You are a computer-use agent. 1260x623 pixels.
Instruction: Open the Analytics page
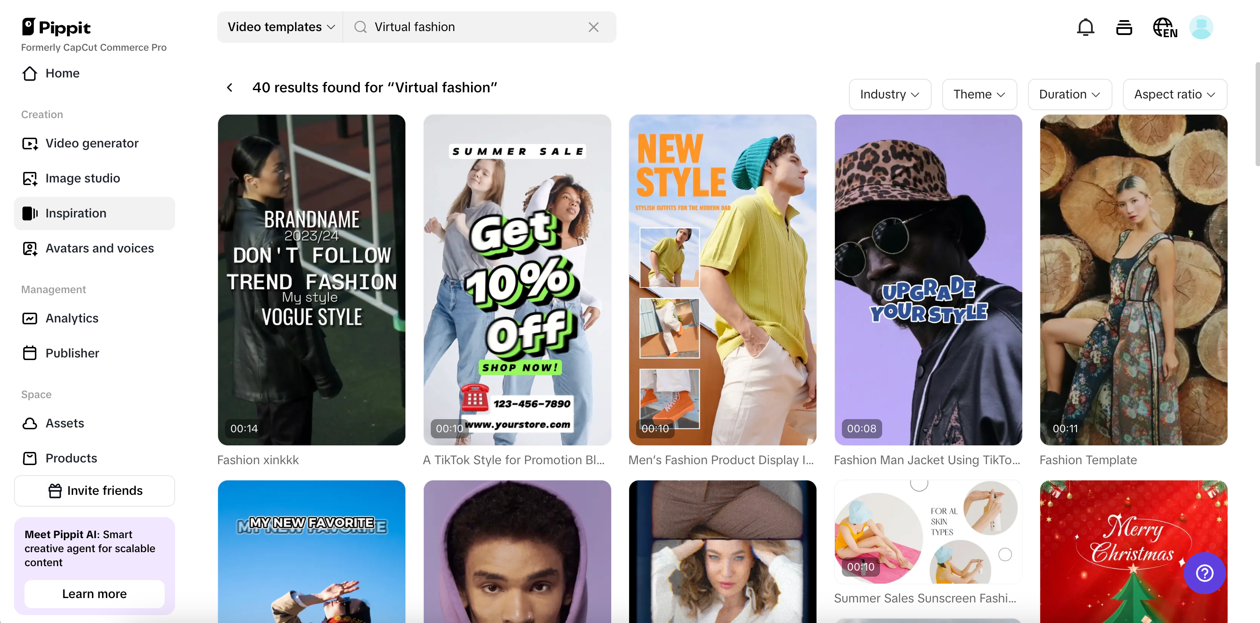click(72, 318)
